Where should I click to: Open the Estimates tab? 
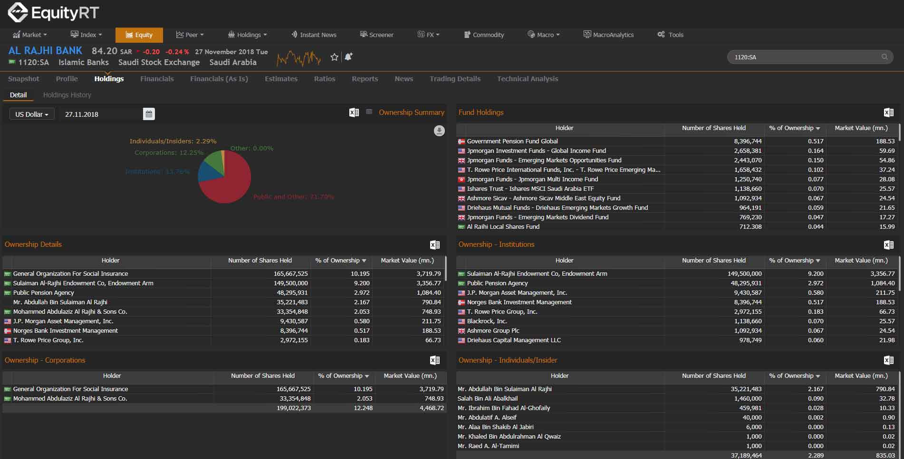click(x=281, y=79)
